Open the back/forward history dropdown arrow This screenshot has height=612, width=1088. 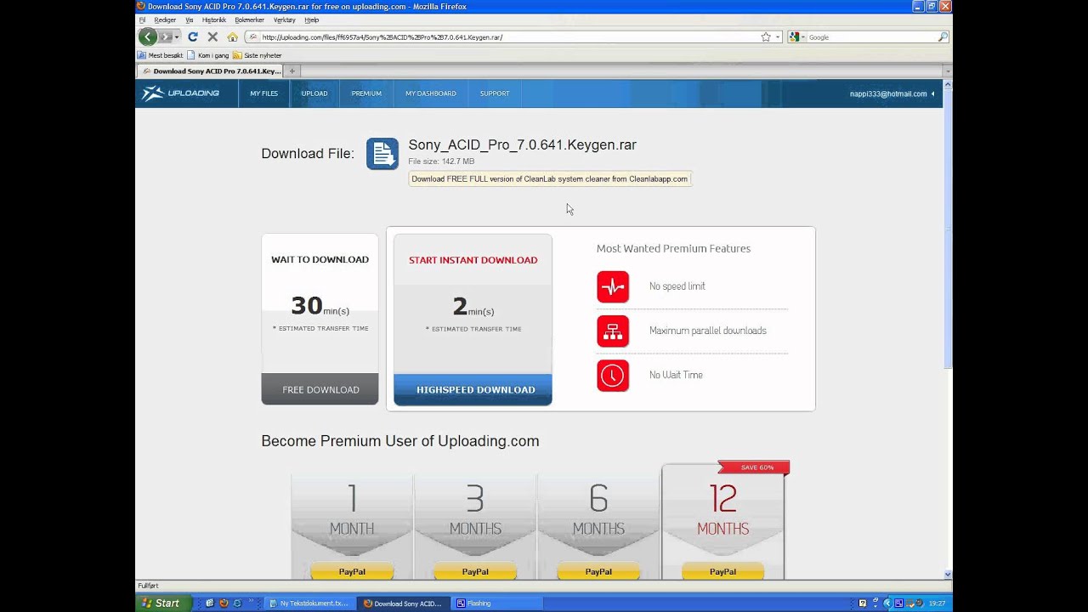tap(177, 37)
